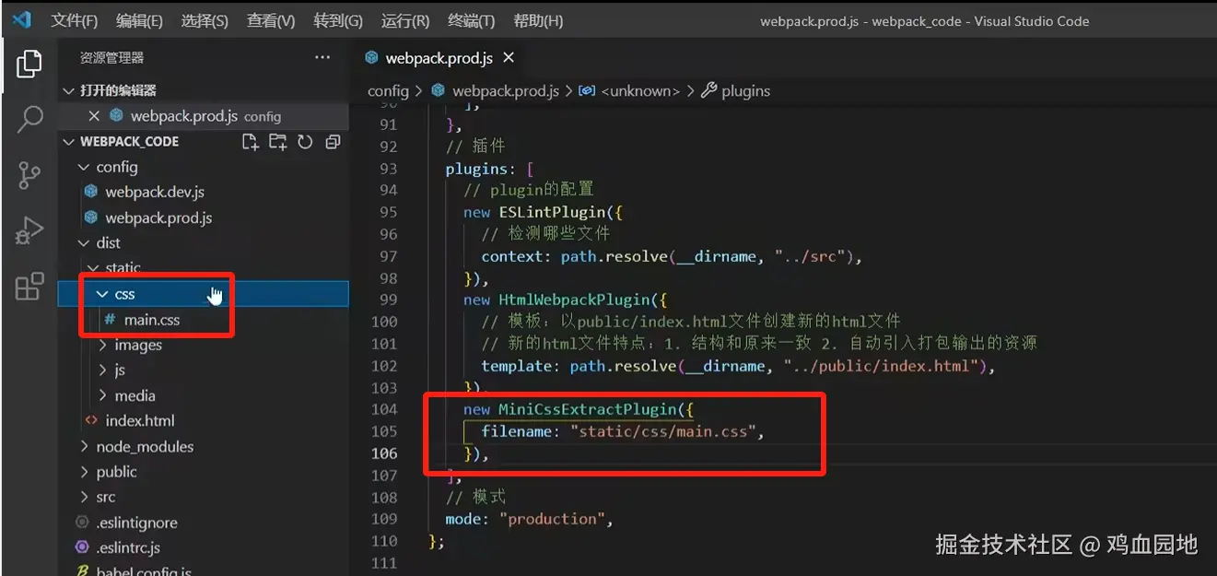
Task: Open the .eslintignore file
Action: coord(136,523)
